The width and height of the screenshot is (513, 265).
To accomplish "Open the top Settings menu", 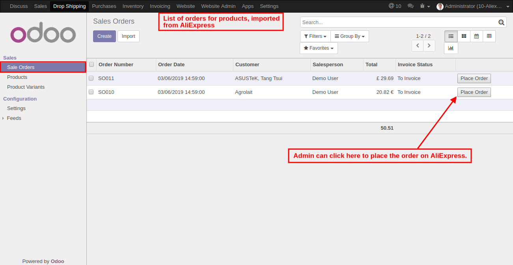I will [x=269, y=6].
